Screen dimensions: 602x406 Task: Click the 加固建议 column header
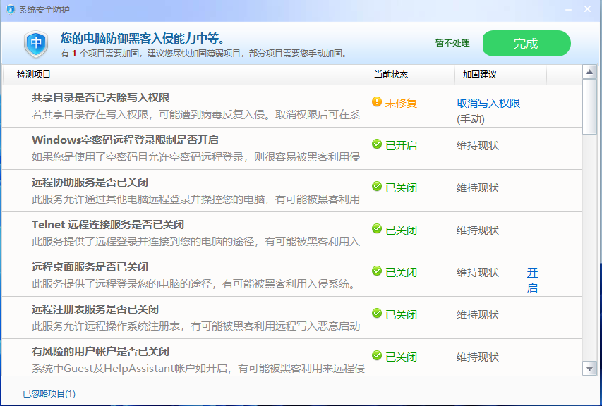(479, 75)
